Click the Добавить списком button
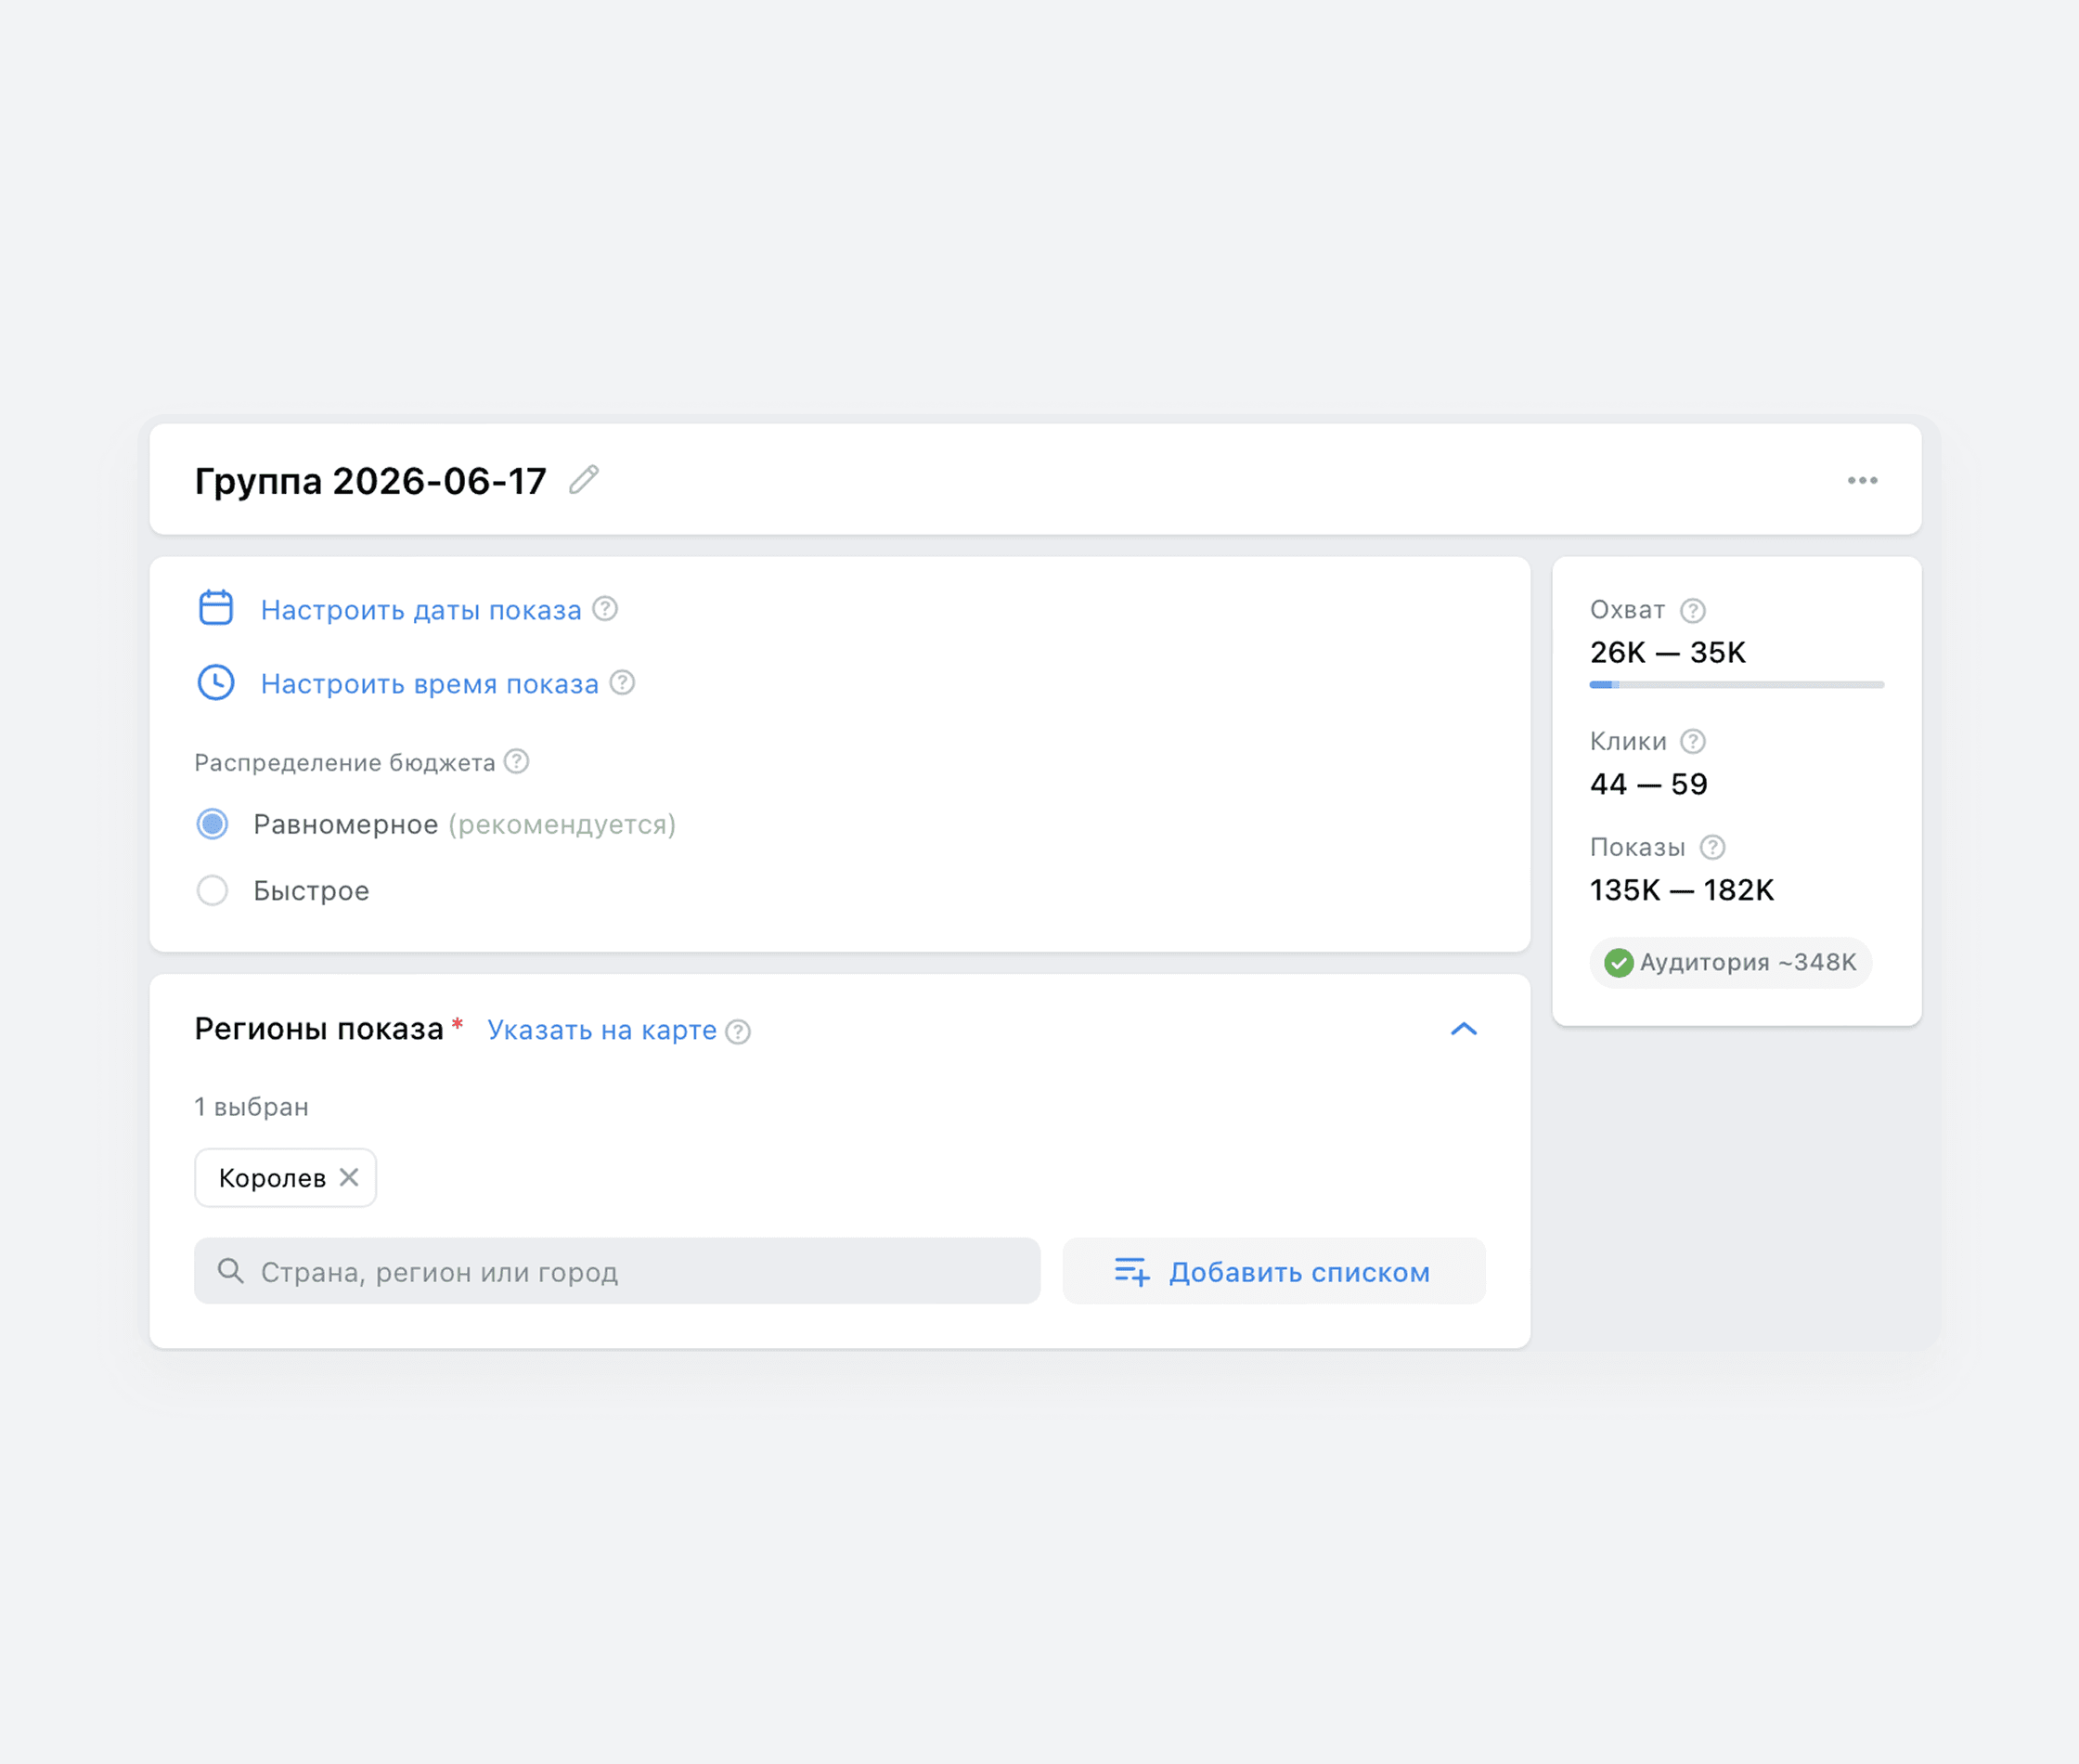 click(1273, 1271)
